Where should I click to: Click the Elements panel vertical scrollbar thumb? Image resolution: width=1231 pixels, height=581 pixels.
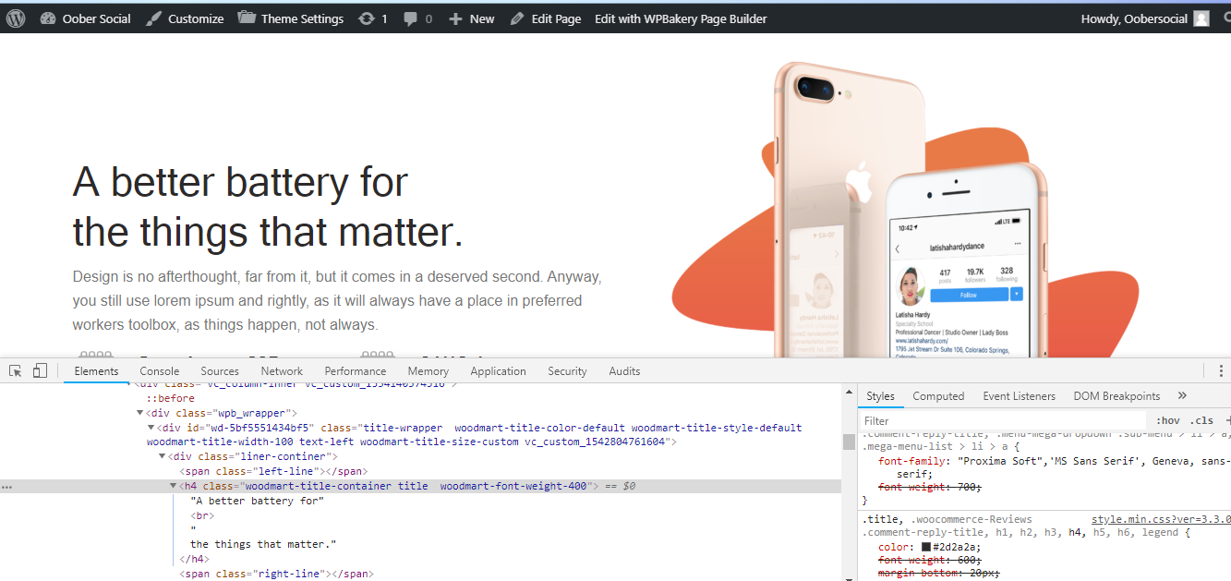pyautogui.click(x=849, y=442)
